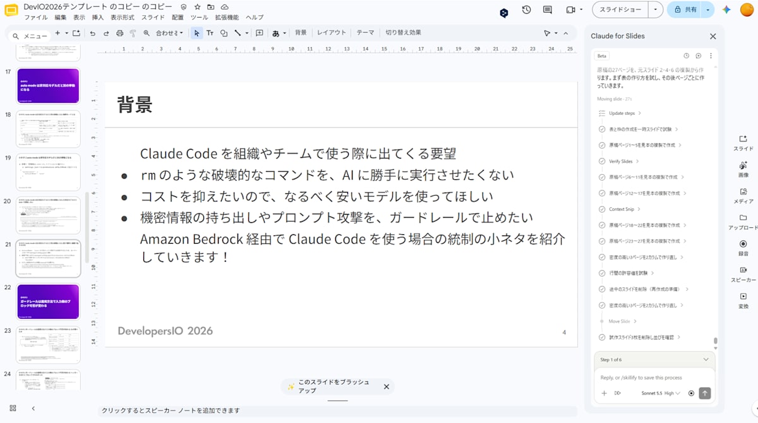Click the 切り替え効果 button
The image size is (758, 423).
403,33
